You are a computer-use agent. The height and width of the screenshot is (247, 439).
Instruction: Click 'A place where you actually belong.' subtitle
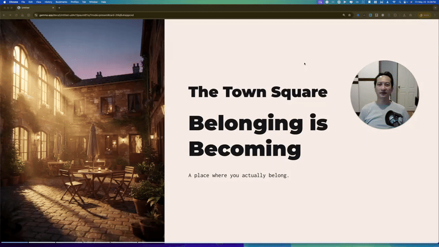tap(238, 175)
